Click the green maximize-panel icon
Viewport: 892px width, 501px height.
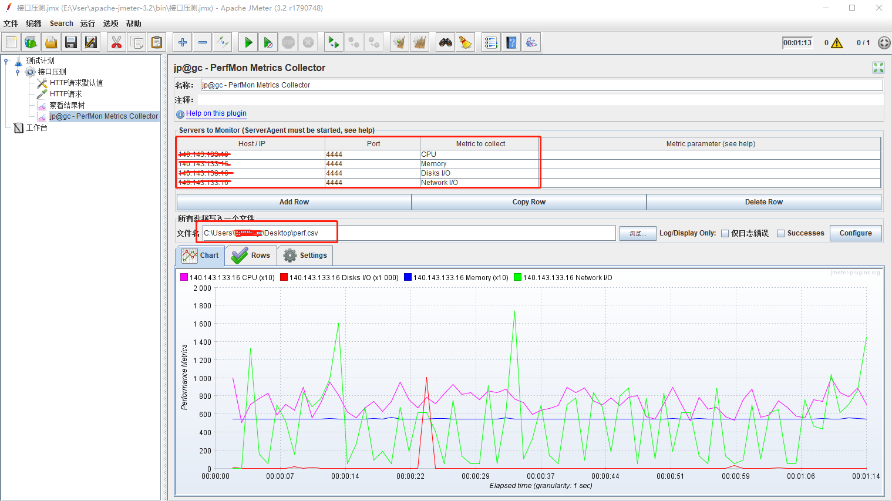click(x=878, y=68)
